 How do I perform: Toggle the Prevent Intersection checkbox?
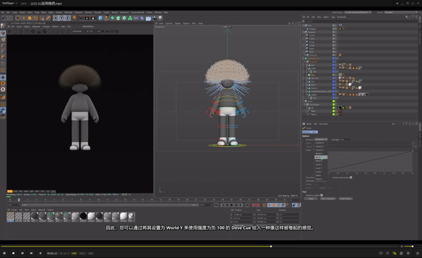click(351, 177)
